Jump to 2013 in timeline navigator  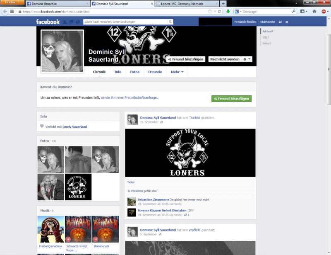coord(266,37)
